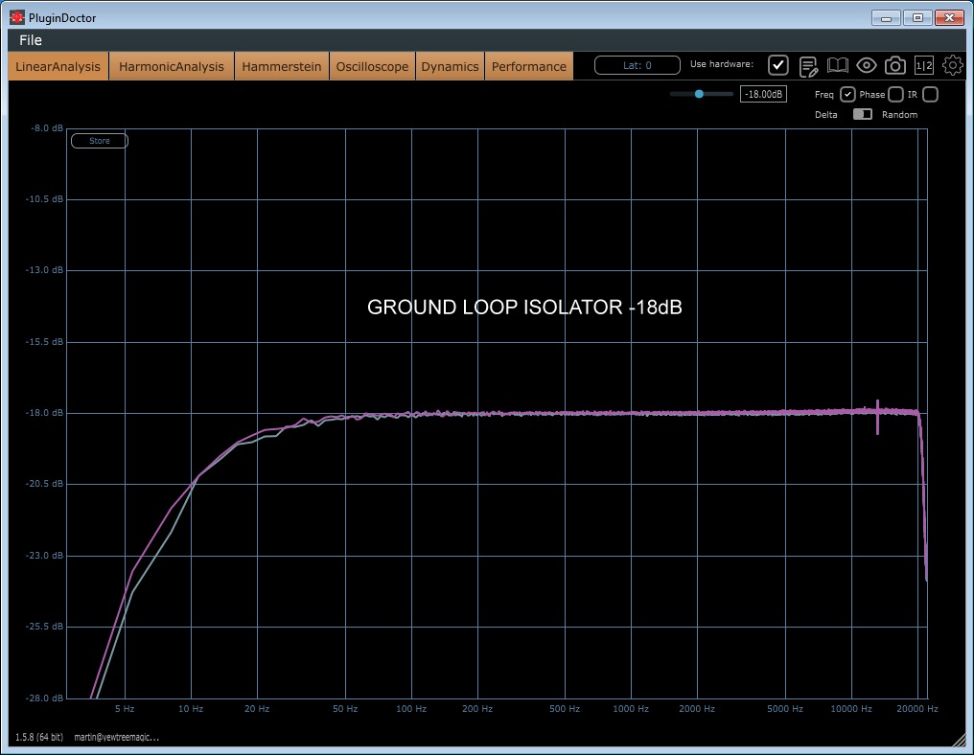Screen dimensions: 974x755
Task: Toggle the Use hardware checkbox
Action: (x=778, y=65)
